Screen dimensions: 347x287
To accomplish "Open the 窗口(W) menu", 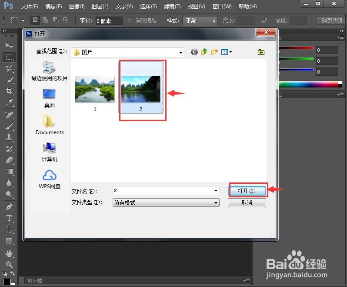I will tap(222, 7).
